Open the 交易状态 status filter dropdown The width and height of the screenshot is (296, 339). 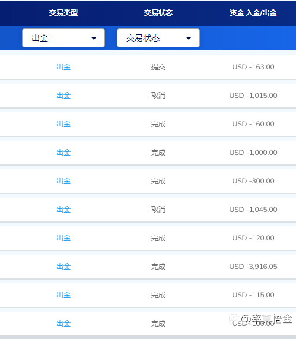pyautogui.click(x=158, y=38)
